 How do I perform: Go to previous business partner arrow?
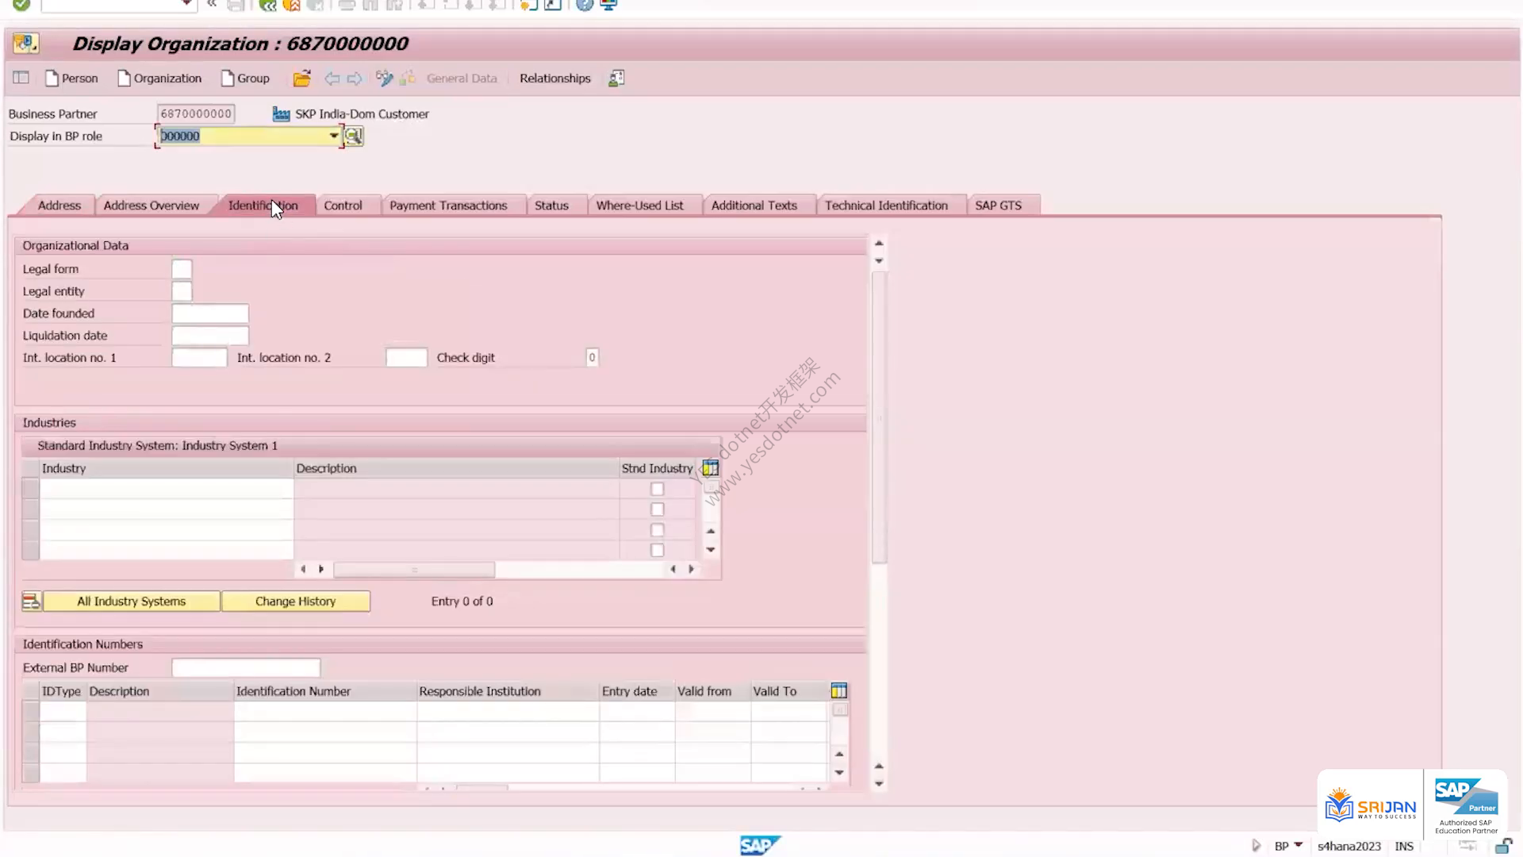tap(332, 79)
